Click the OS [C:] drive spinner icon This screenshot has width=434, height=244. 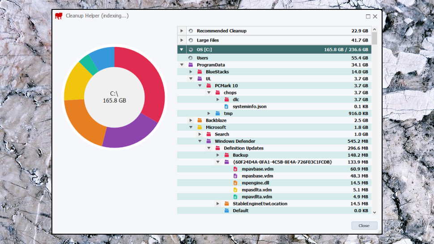(x=191, y=50)
